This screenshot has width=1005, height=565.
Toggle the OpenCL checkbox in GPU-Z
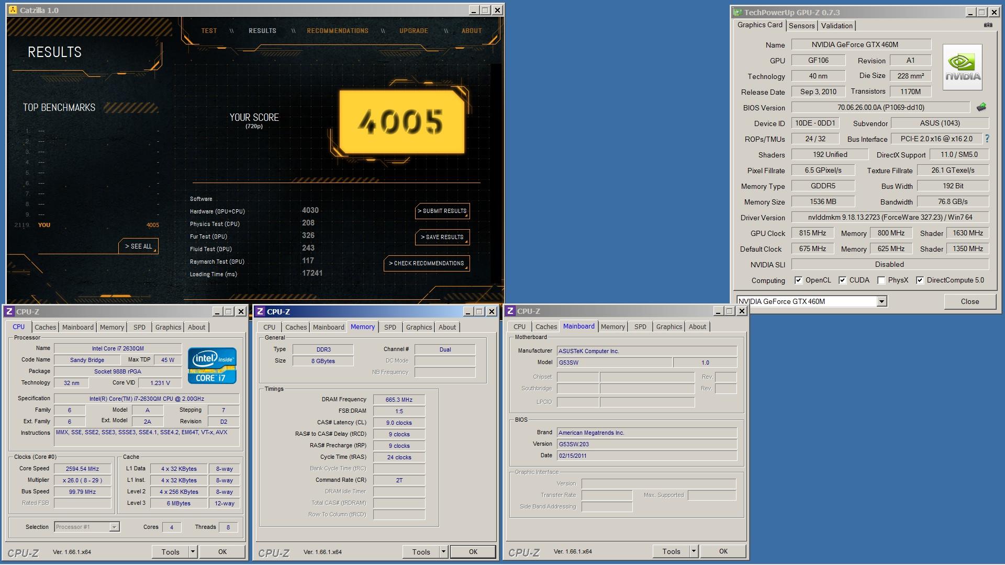pyautogui.click(x=798, y=280)
